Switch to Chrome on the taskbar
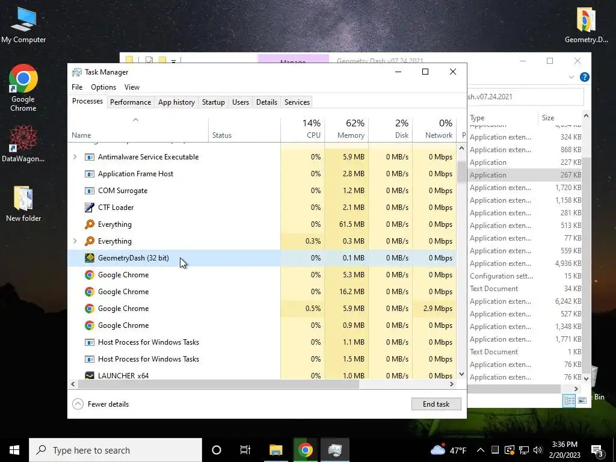The width and height of the screenshot is (616, 462). pyautogui.click(x=305, y=450)
